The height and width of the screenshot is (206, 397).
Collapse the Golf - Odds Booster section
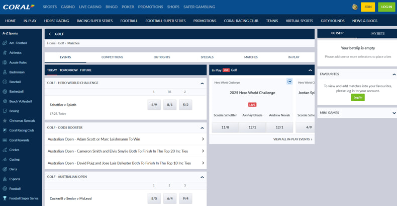pyautogui.click(x=202, y=128)
